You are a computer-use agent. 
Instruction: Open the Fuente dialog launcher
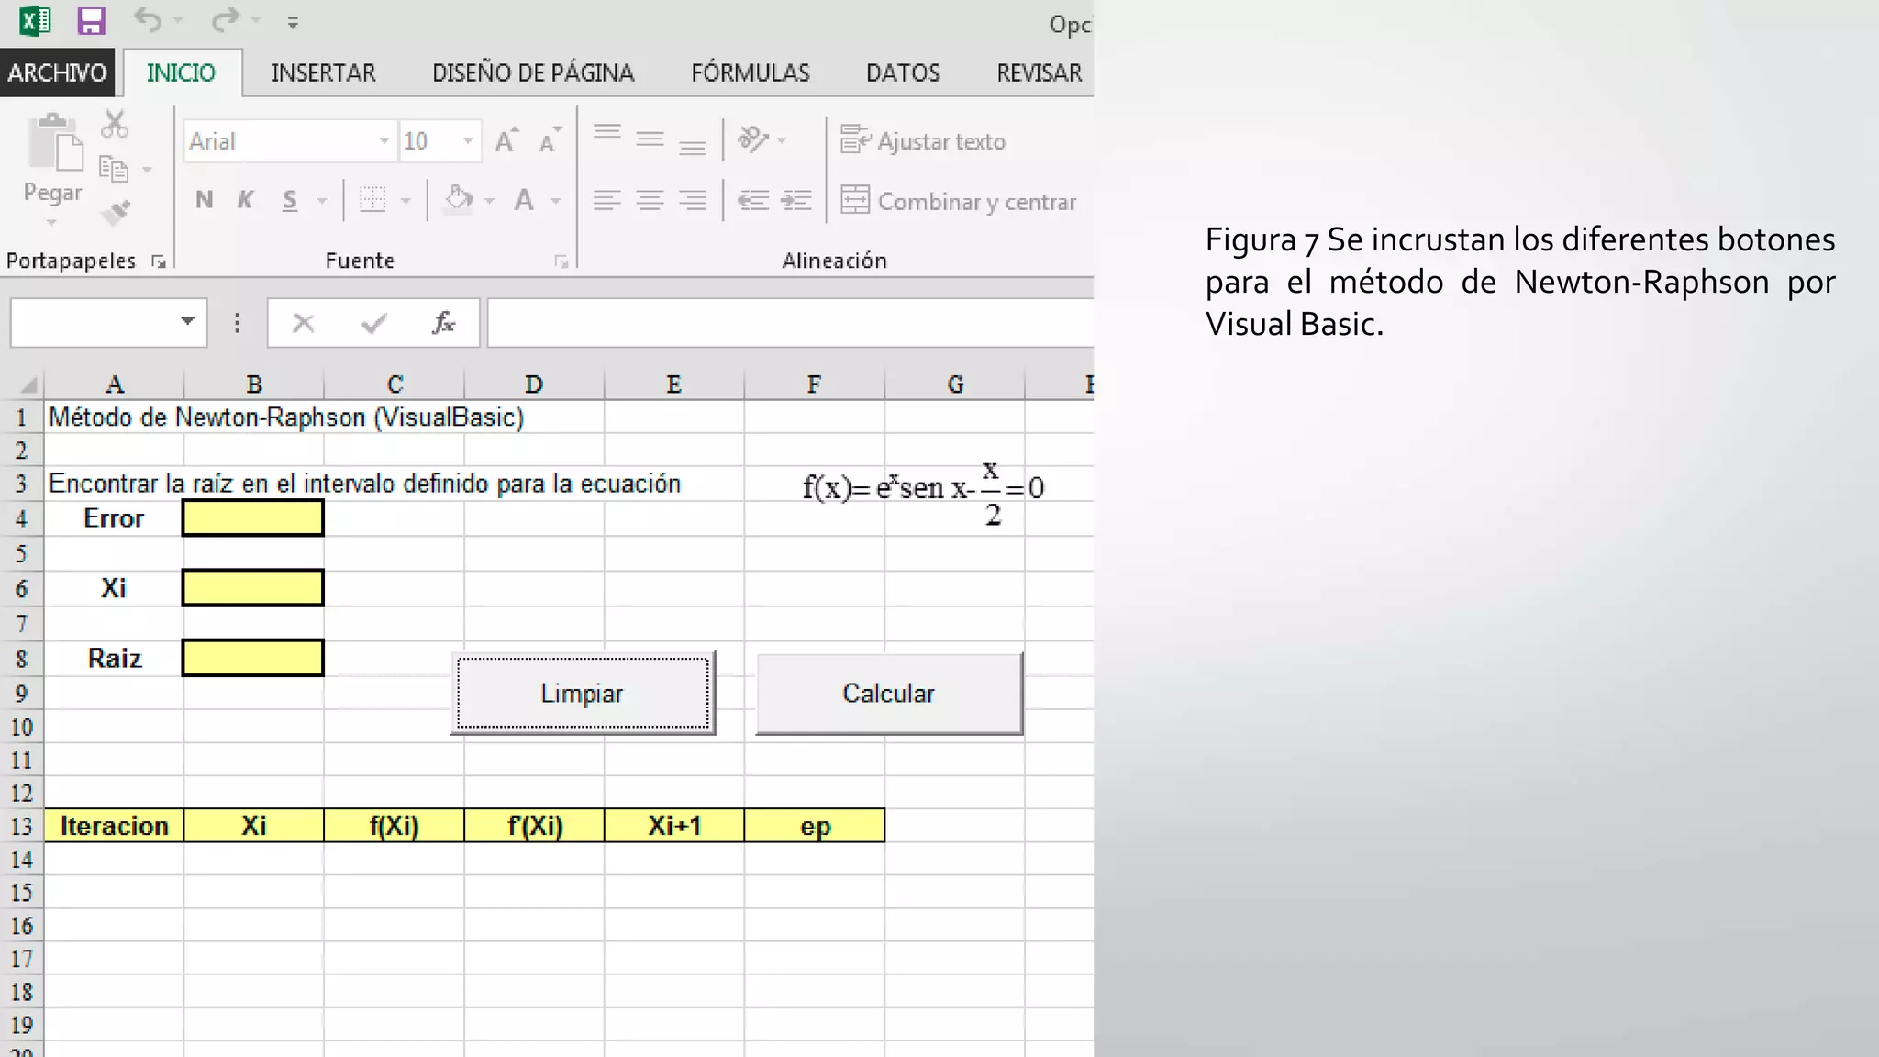point(561,262)
